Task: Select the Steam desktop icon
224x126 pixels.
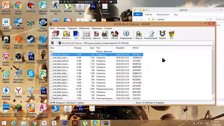Action: [31, 41]
